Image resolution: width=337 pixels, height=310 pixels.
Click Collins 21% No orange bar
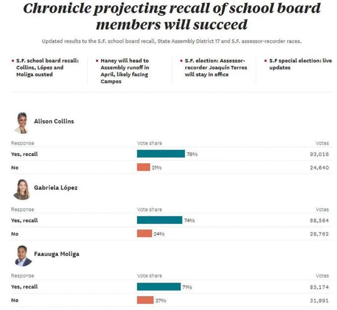click(x=143, y=167)
